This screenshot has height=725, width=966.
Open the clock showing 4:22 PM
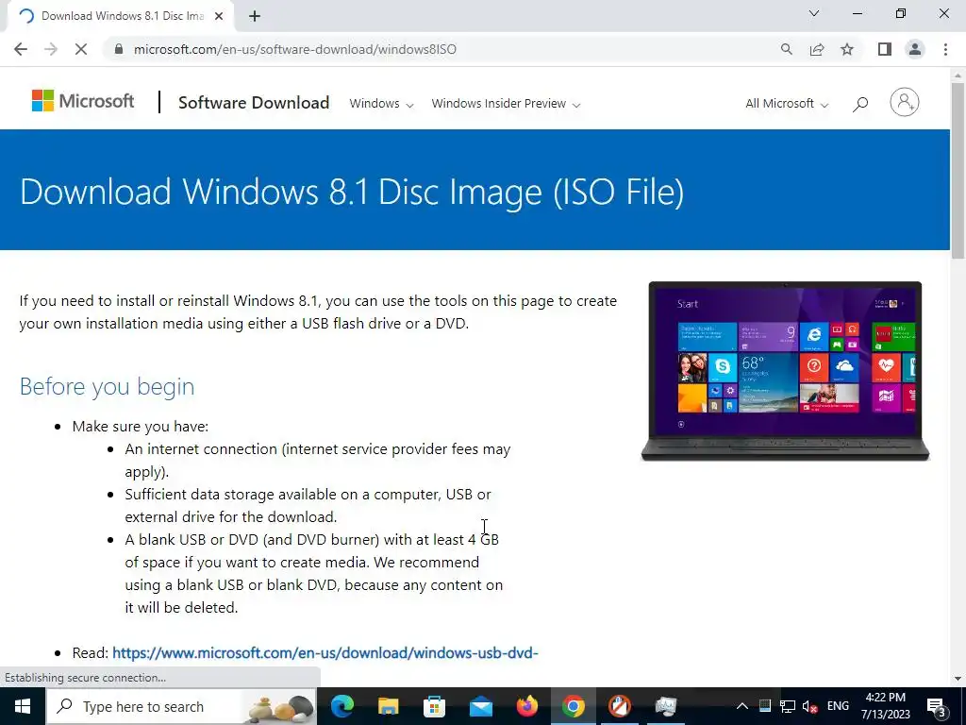[885, 706]
